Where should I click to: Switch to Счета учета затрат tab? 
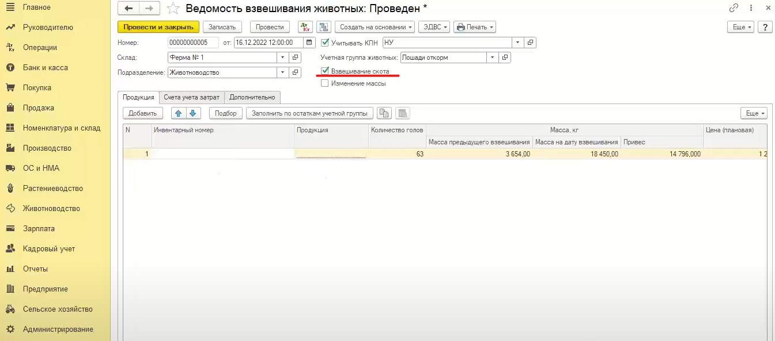[x=191, y=97]
